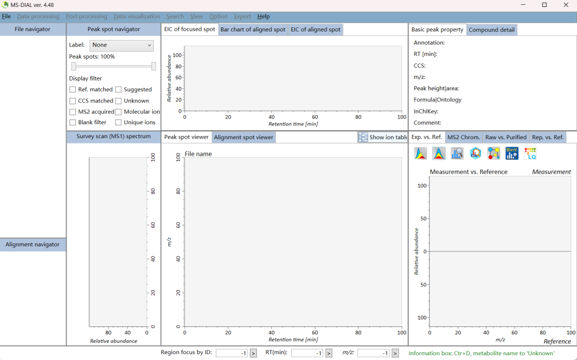
Task: Open the Export menu
Action: click(x=242, y=17)
